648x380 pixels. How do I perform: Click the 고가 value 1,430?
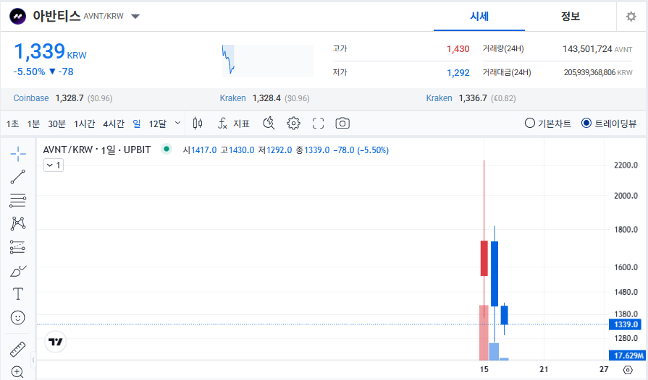pyautogui.click(x=458, y=49)
